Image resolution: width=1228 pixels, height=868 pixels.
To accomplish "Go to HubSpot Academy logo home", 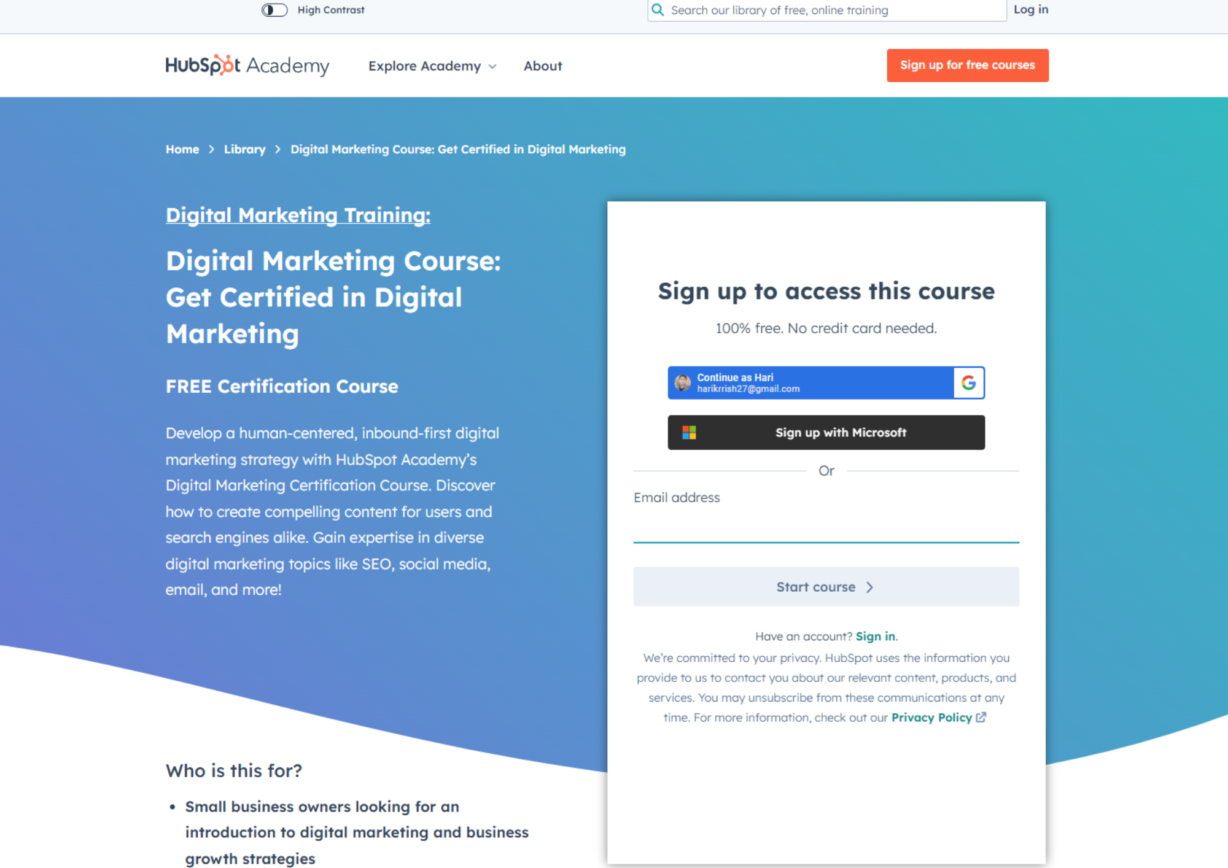I will [247, 65].
